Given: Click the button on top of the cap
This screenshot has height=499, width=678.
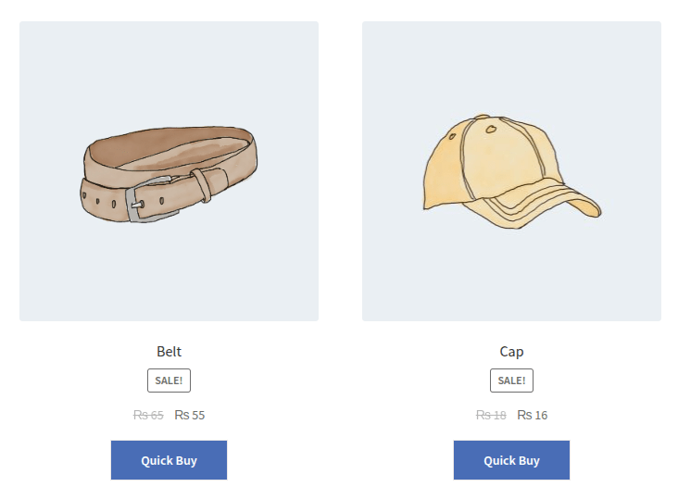Looking at the screenshot, I should [x=480, y=119].
